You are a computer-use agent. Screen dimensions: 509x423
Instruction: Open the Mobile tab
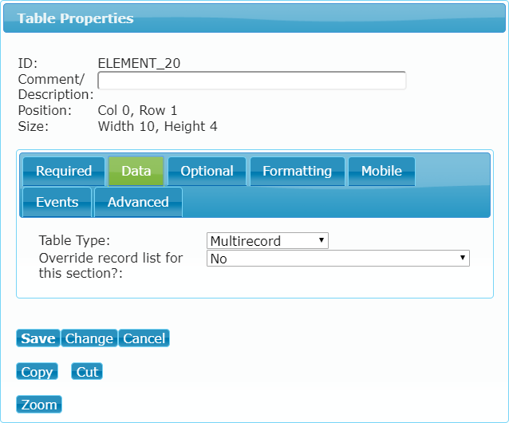click(x=381, y=172)
